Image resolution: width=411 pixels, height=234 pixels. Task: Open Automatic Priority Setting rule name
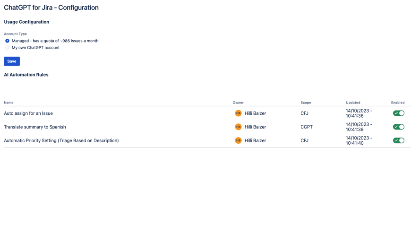point(61,140)
